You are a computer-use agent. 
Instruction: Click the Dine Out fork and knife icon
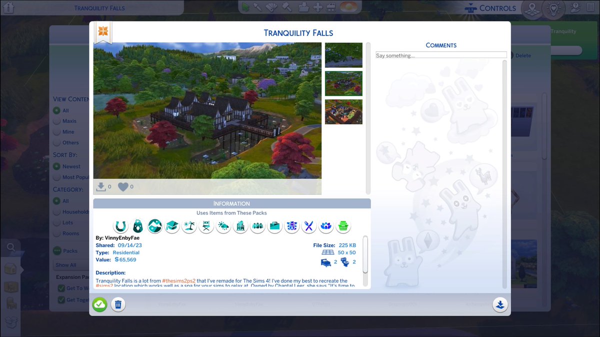tap(309, 226)
